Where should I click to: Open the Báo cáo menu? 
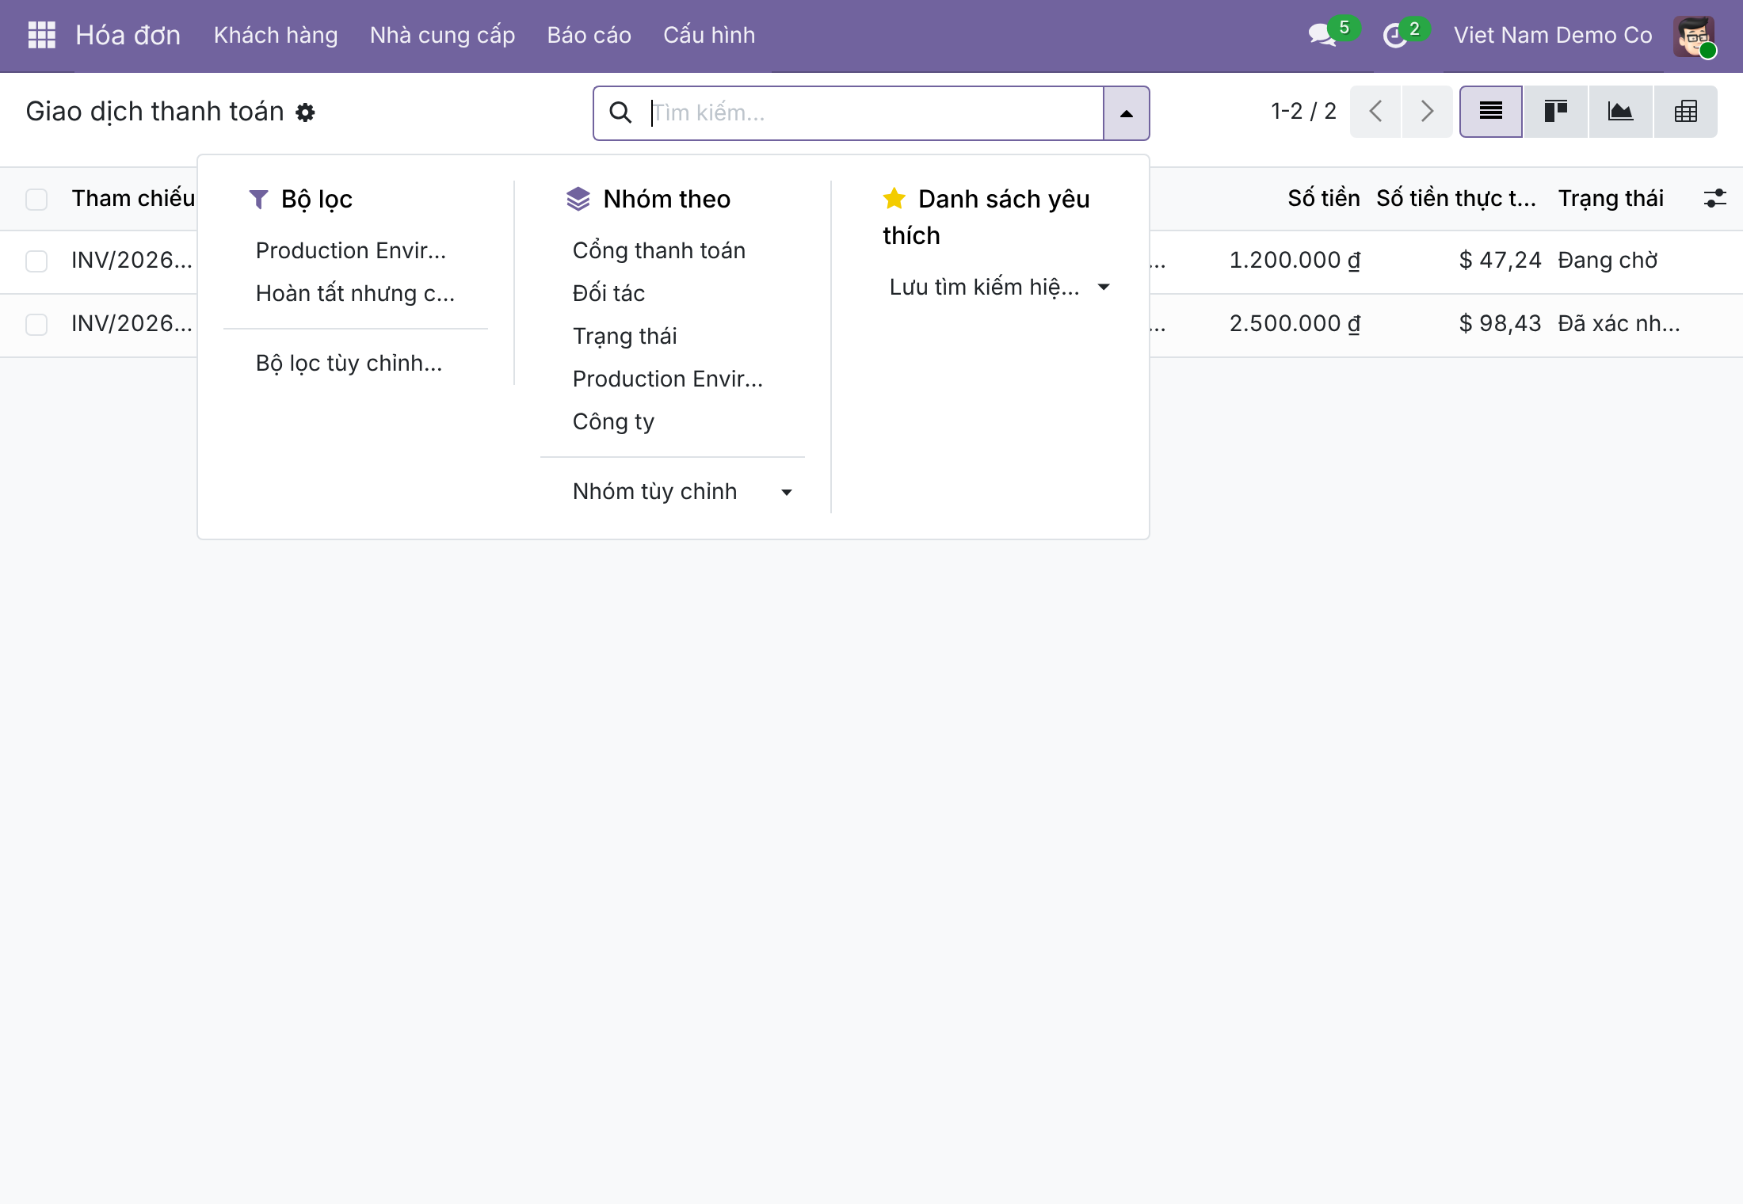[589, 36]
